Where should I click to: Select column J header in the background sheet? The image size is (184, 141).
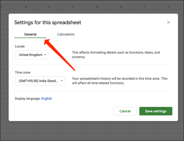pos(168,6)
